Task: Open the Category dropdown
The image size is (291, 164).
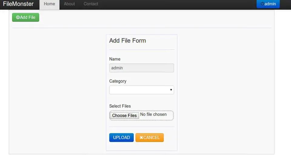Action: 142,90
